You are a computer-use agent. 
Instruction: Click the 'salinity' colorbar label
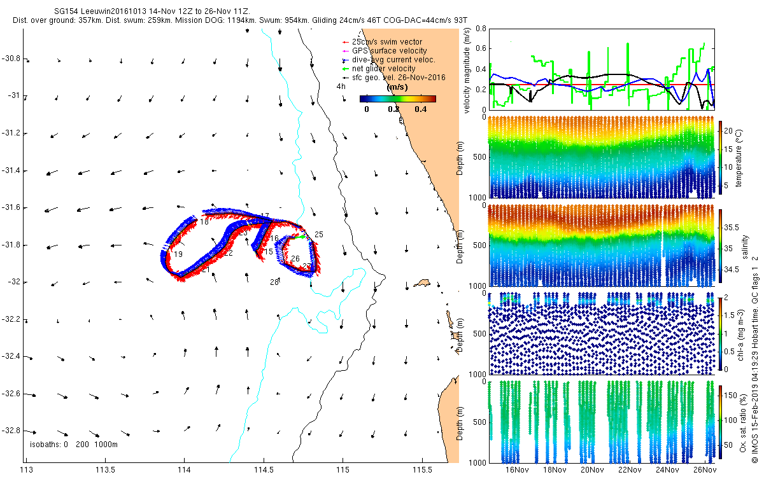744,247
